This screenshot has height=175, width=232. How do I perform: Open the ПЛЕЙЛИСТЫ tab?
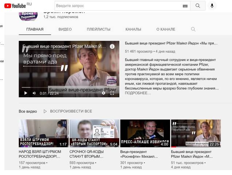point(99,29)
